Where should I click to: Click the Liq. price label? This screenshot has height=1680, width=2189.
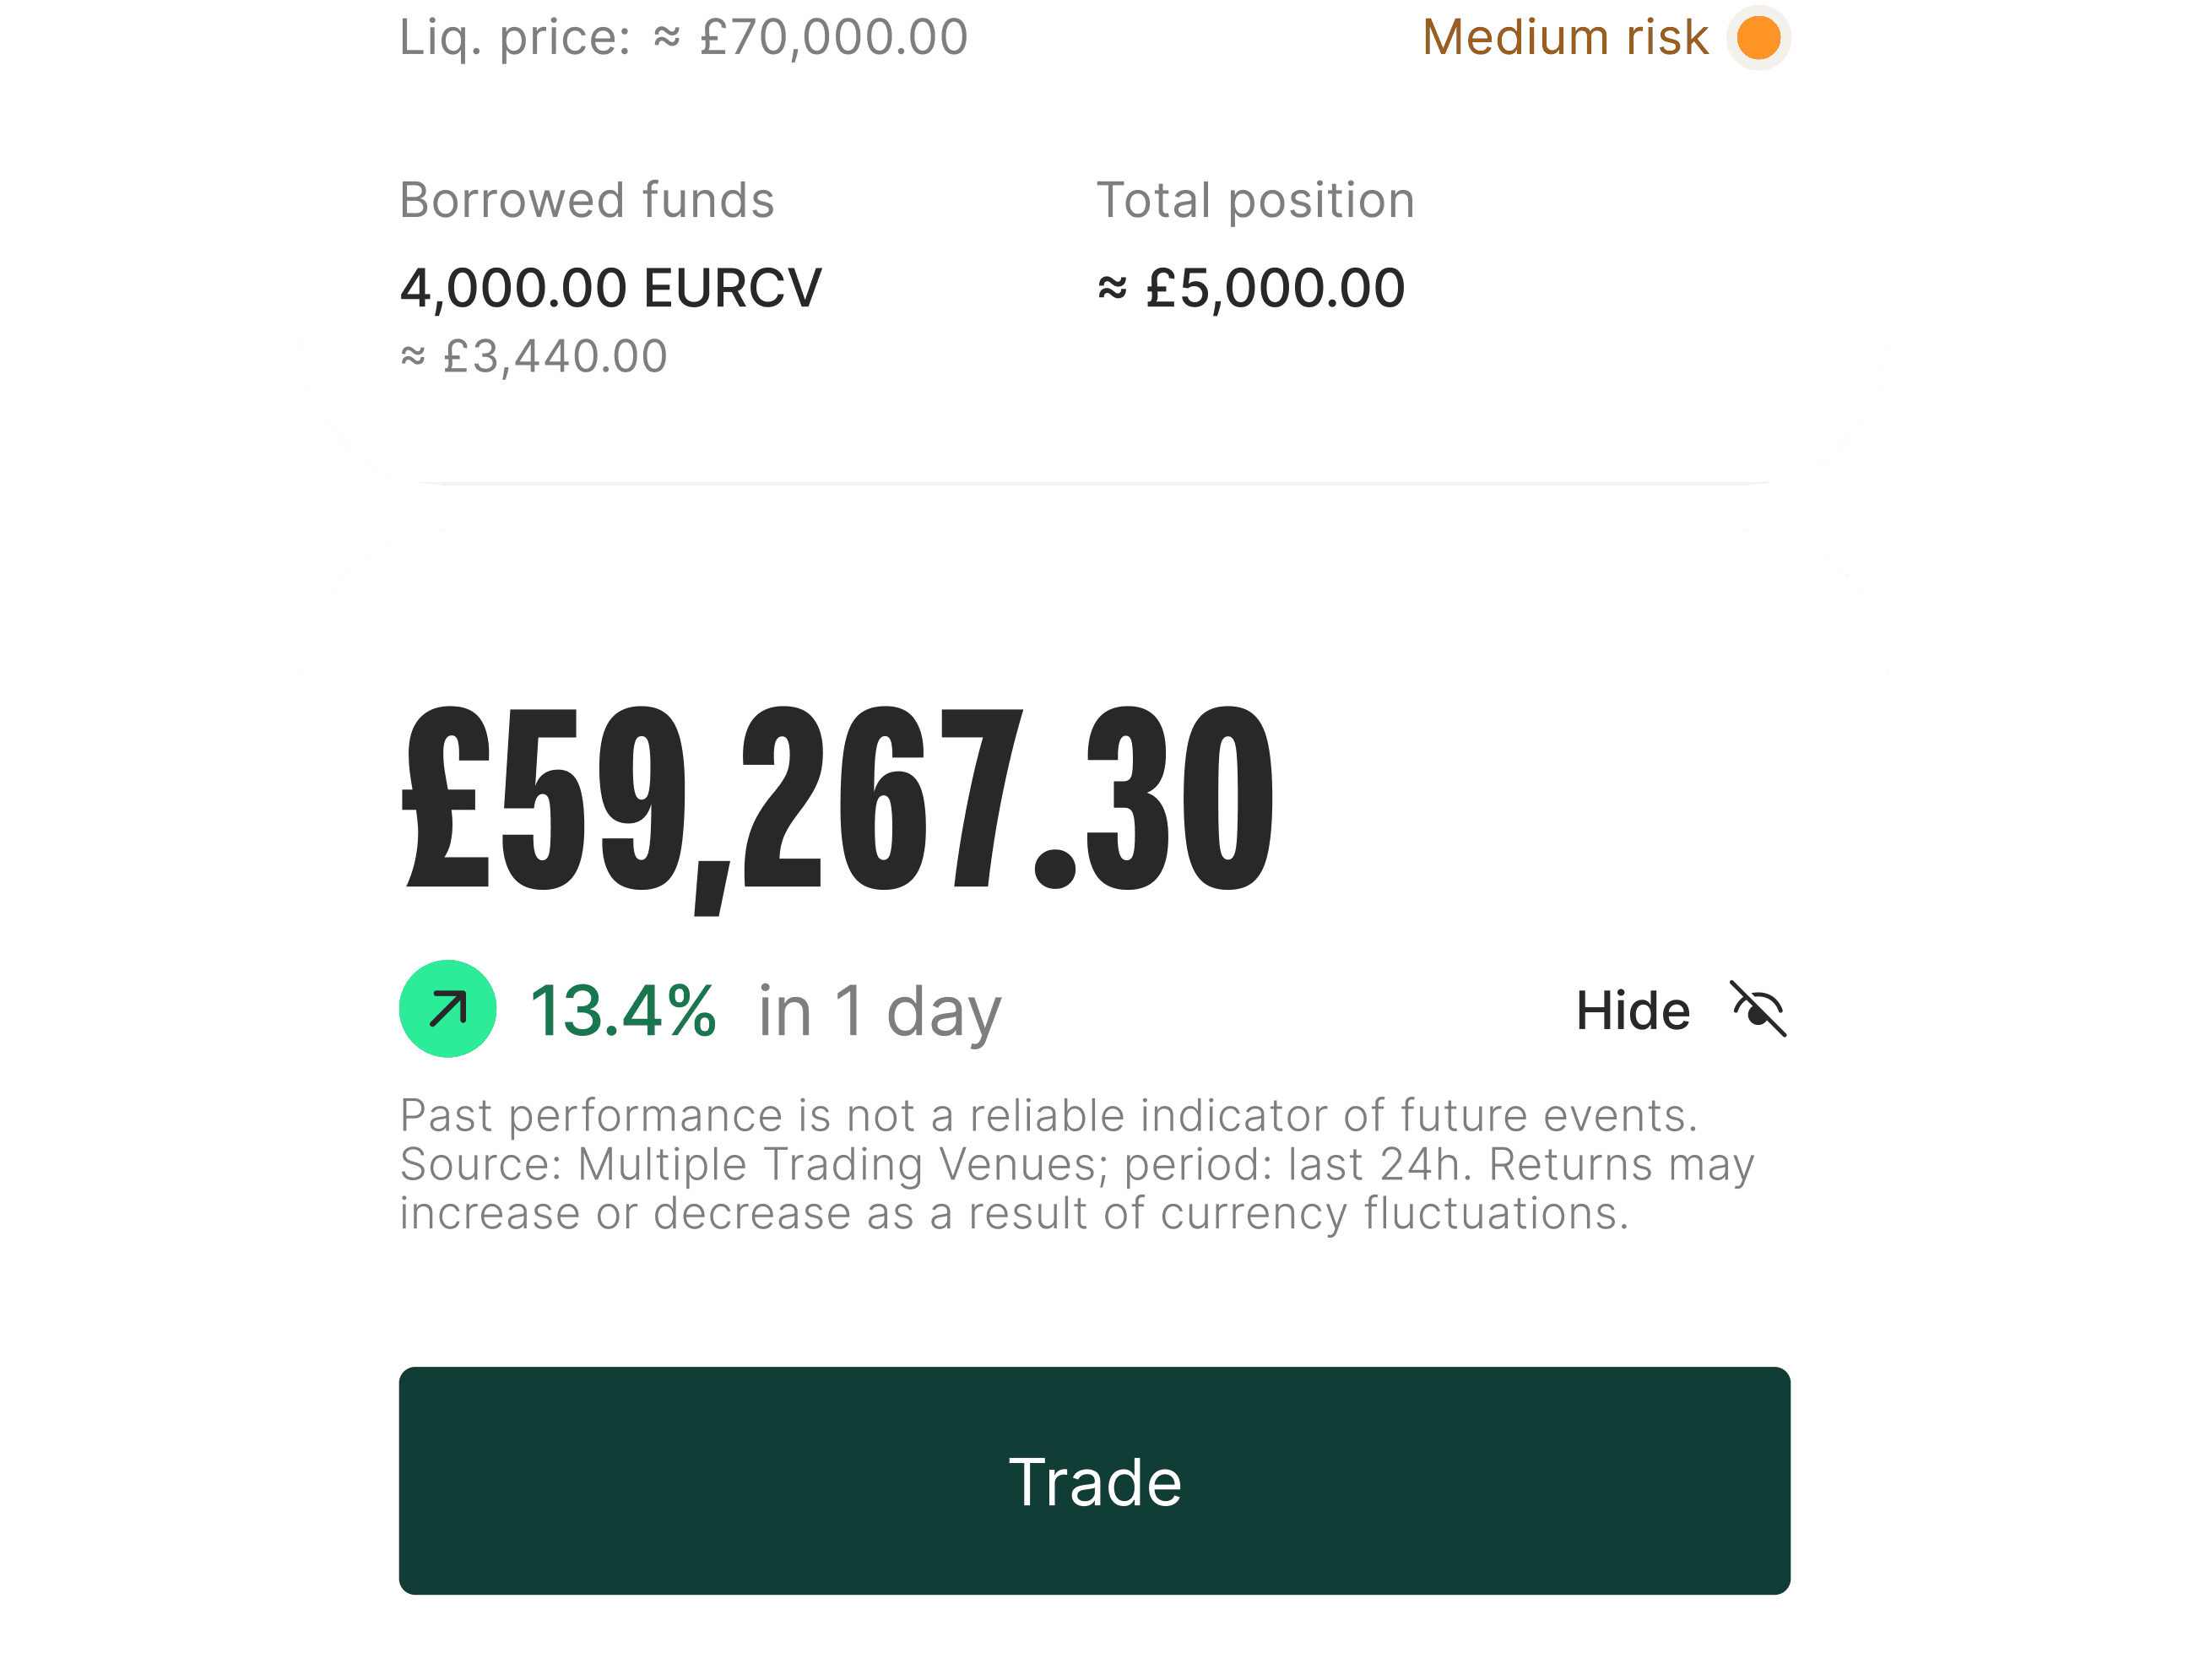(515, 38)
